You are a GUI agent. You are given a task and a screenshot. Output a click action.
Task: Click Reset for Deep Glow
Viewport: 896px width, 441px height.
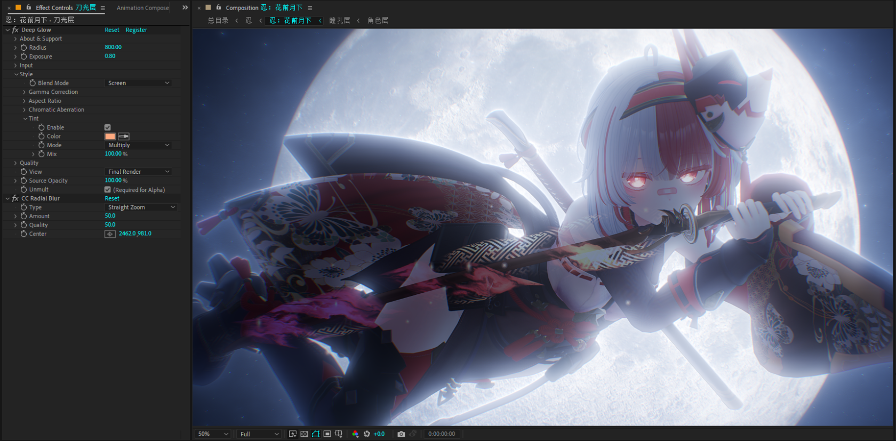pyautogui.click(x=112, y=30)
